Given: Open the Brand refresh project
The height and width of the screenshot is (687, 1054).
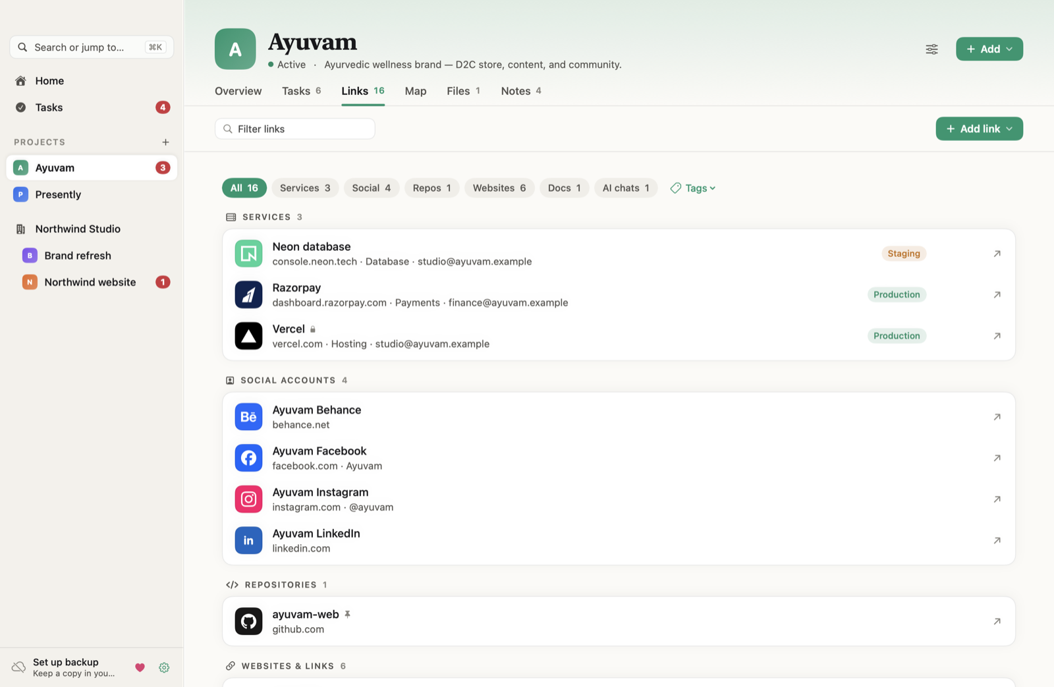Looking at the screenshot, I should tap(92, 256).
